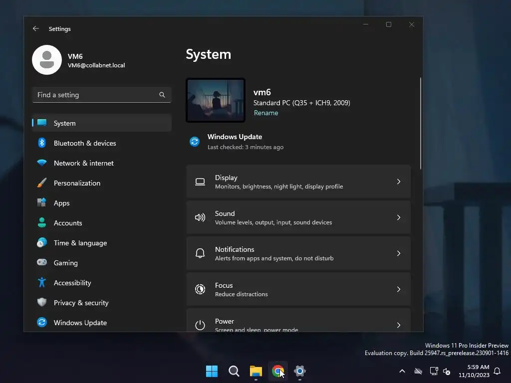Open taskbar Search
This screenshot has width=511, height=383.
[234, 371]
